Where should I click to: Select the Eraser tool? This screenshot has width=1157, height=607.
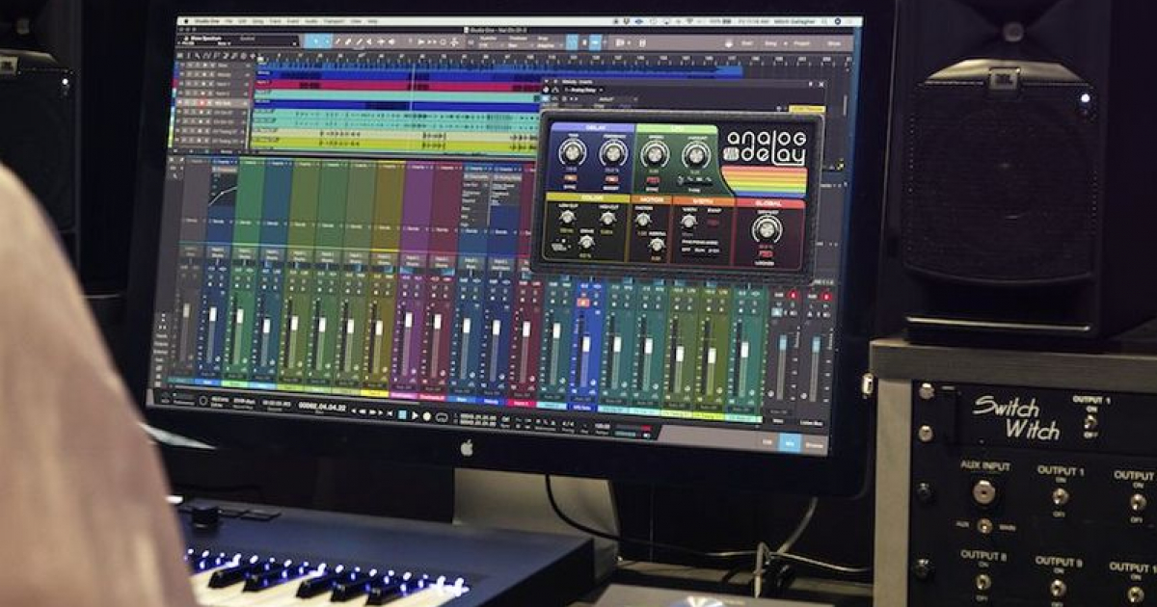(369, 41)
